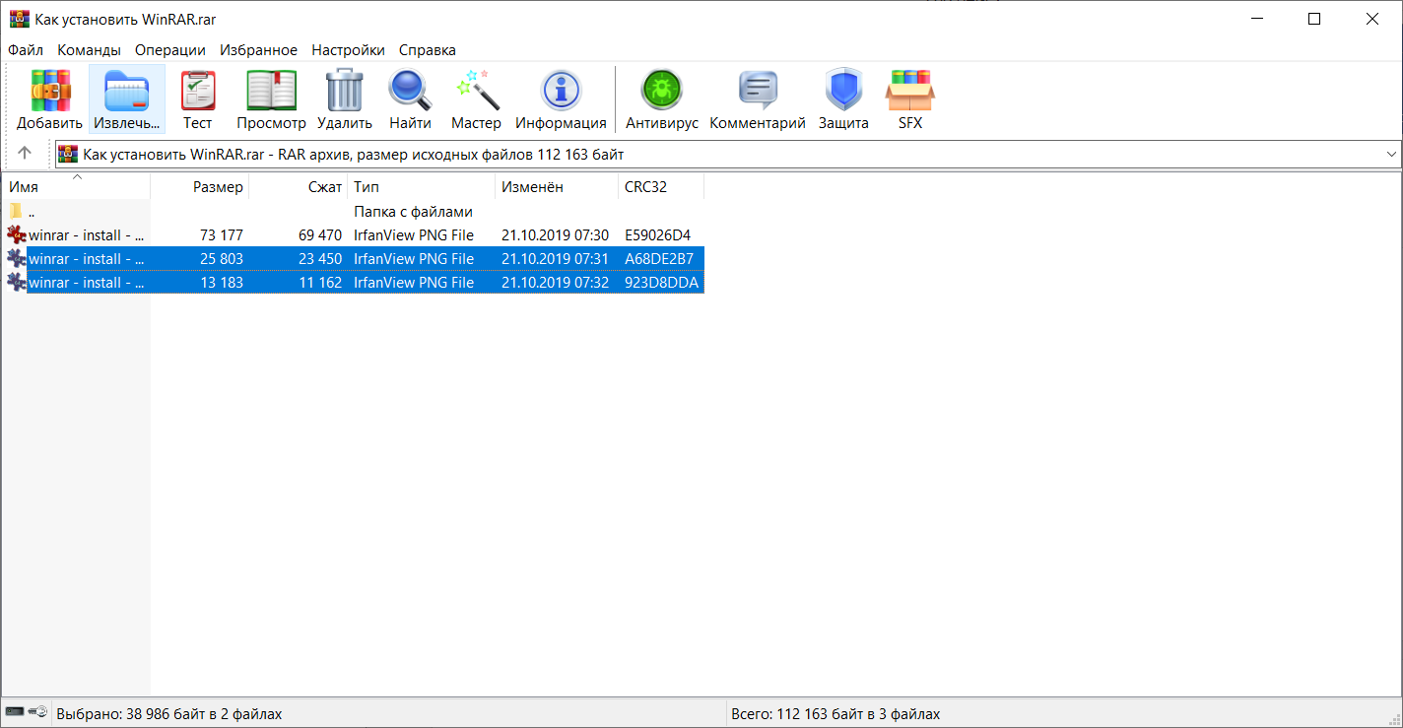Click packed size 69 470
The image size is (1403, 728).
[320, 235]
